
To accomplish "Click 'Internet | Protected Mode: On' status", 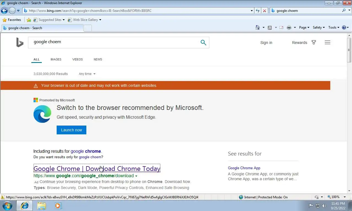I will coord(263,197).
